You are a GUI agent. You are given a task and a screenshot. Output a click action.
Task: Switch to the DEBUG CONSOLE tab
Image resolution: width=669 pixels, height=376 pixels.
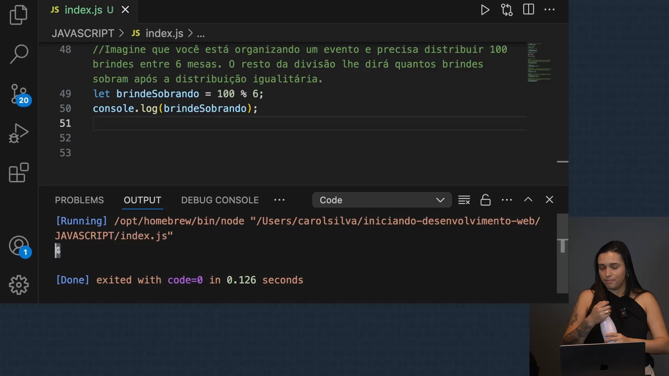[220, 200]
